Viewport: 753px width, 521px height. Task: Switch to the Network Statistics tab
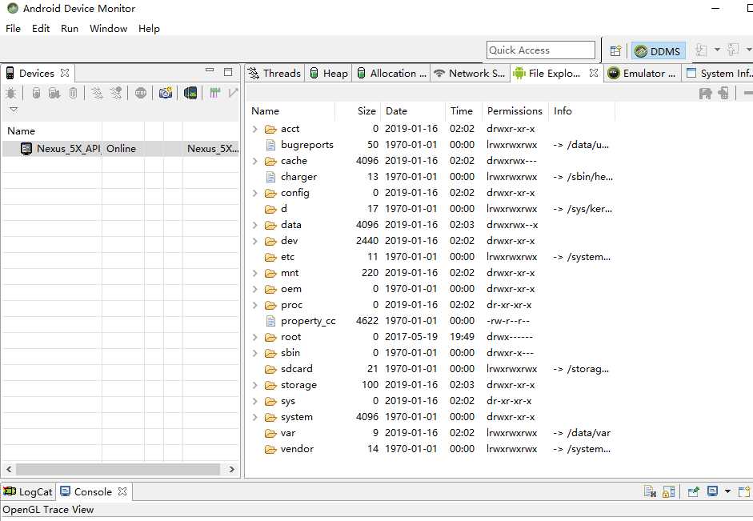click(x=469, y=73)
